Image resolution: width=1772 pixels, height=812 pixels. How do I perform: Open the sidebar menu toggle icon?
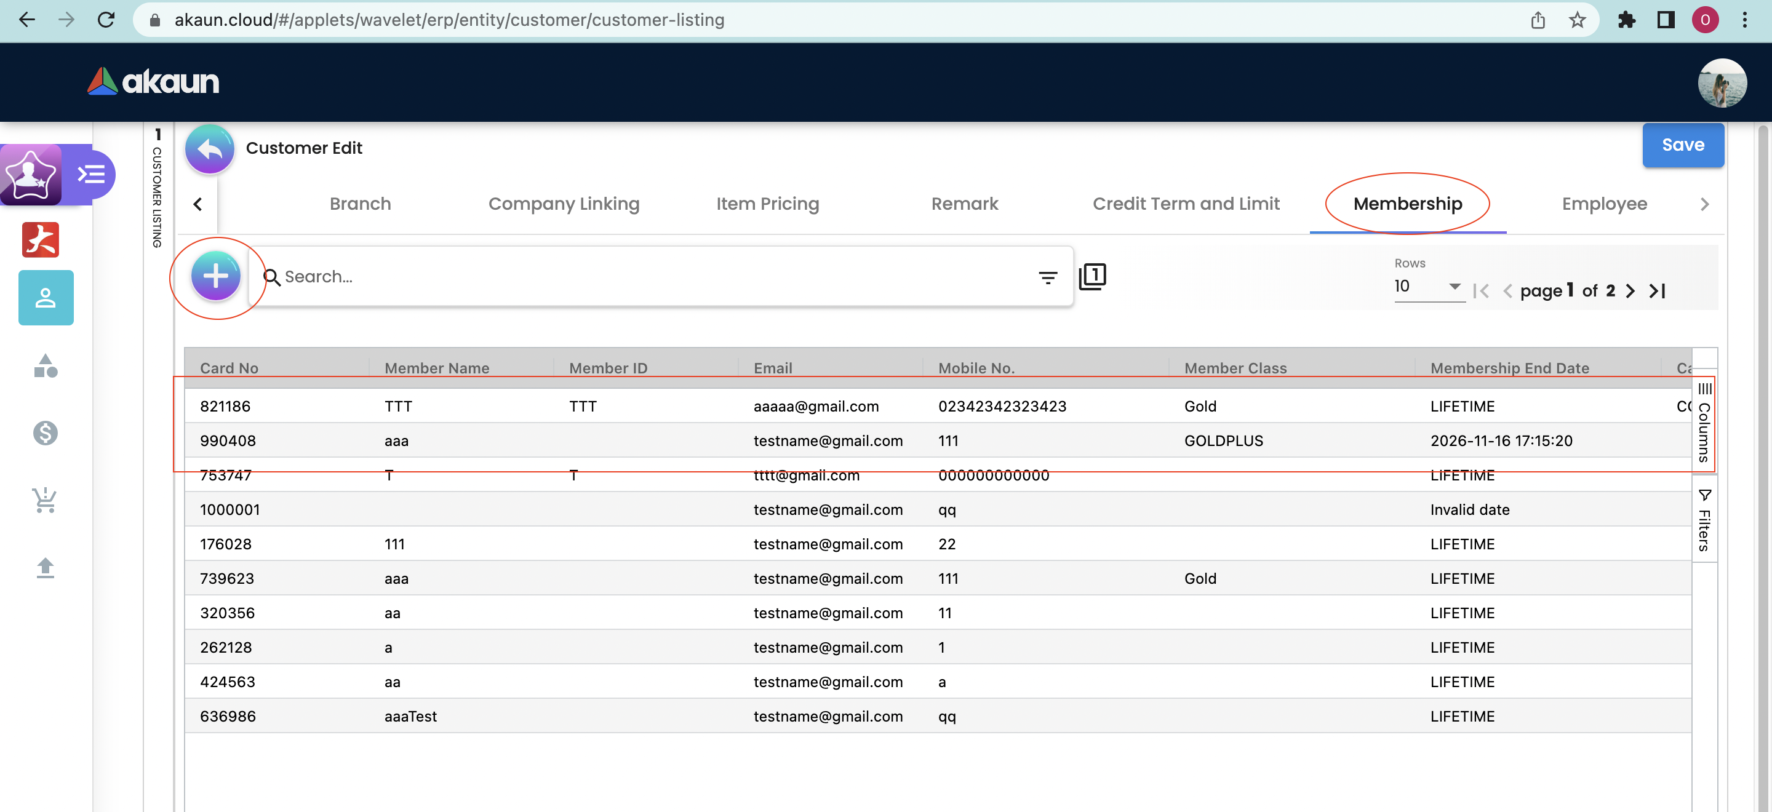click(91, 174)
